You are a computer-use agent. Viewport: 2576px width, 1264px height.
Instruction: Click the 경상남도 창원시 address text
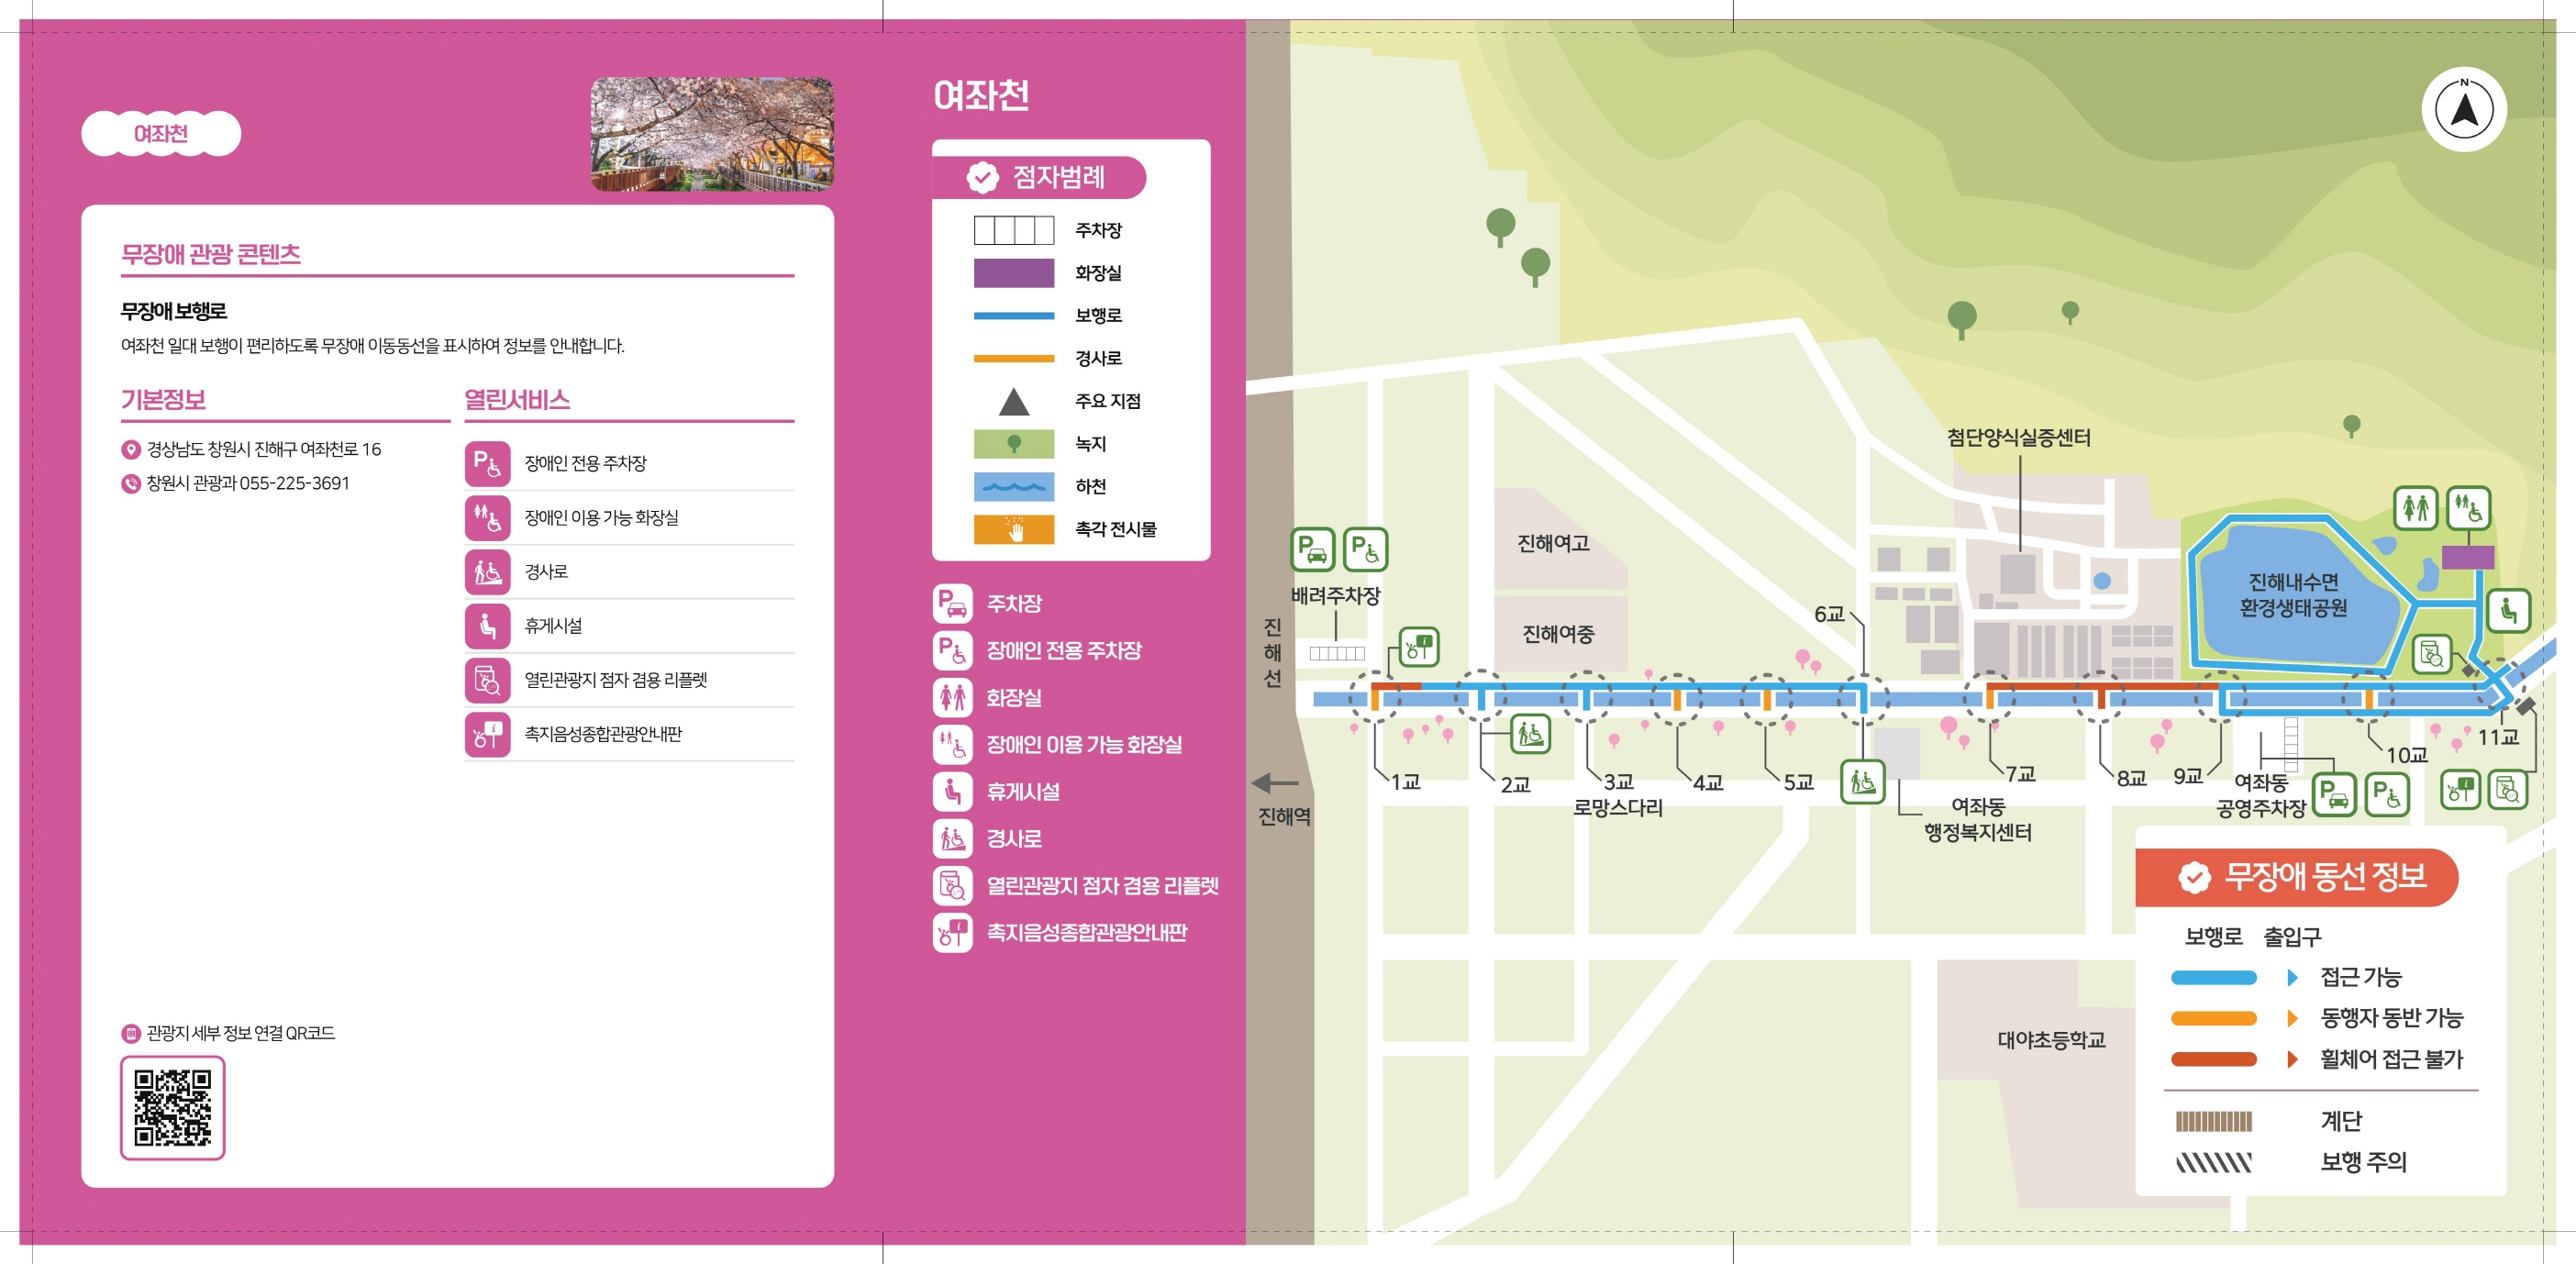tap(264, 449)
